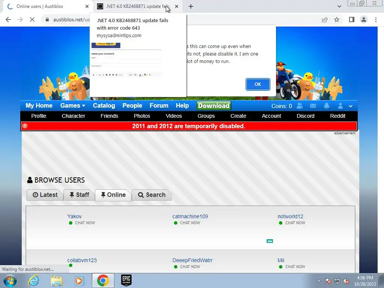Image resolution: width=384 pixels, height=288 pixels.
Task: Expand the account dropdown chevron
Action: pyautogui.click(x=351, y=106)
